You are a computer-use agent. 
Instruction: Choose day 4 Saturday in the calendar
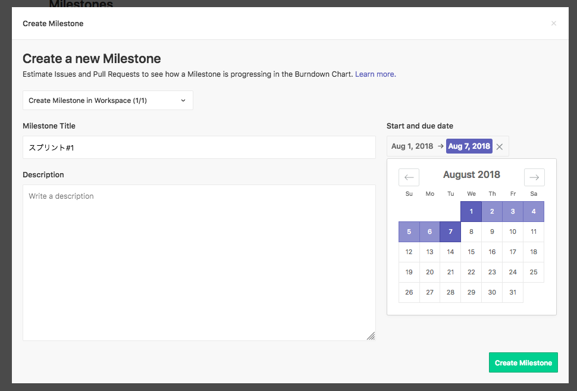pyautogui.click(x=534, y=211)
